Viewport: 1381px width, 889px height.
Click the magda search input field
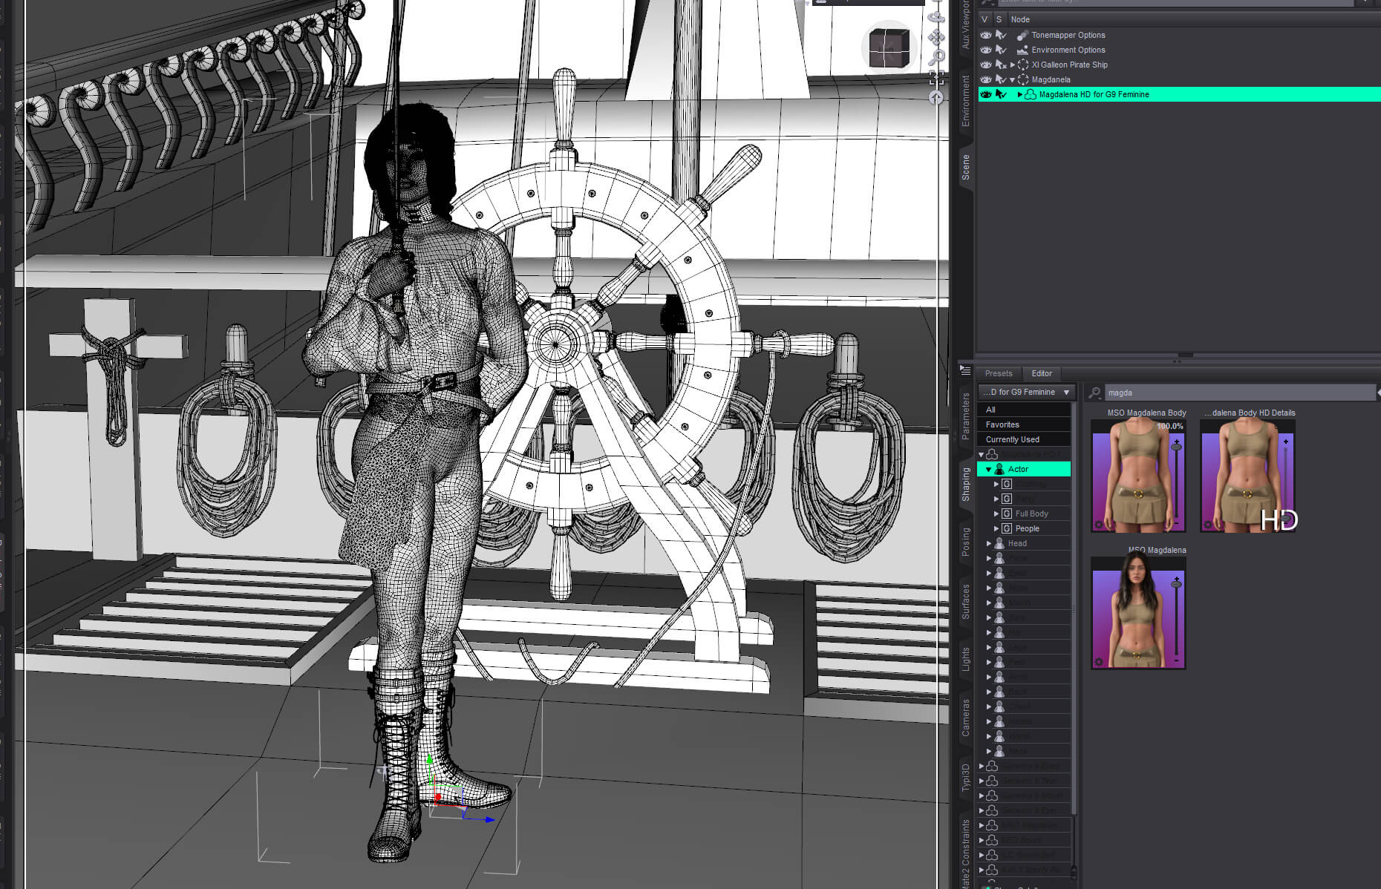tap(1239, 393)
